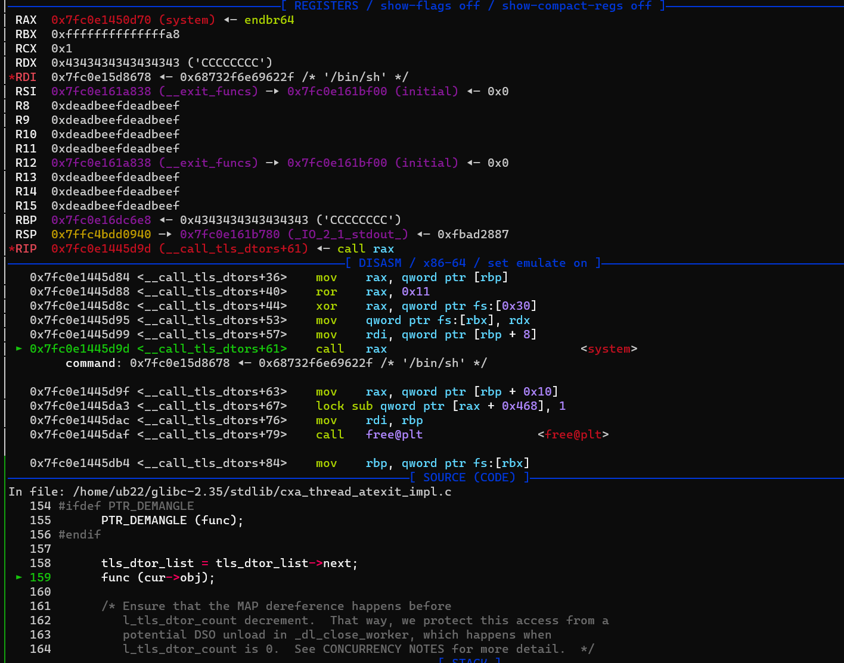Click the RAX register value 0x7fc0e1450d70
This screenshot has height=663, width=844.
pos(101,20)
